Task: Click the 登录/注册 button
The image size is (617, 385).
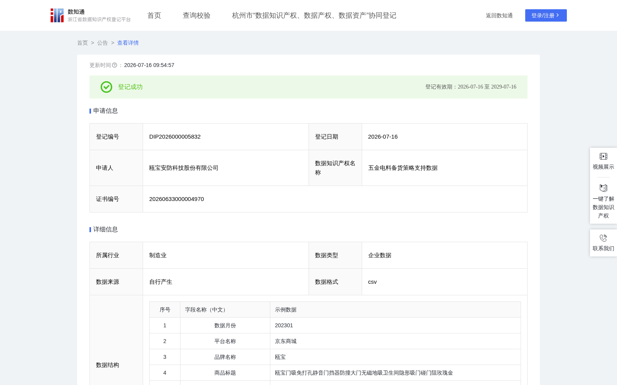Action: pos(546,15)
